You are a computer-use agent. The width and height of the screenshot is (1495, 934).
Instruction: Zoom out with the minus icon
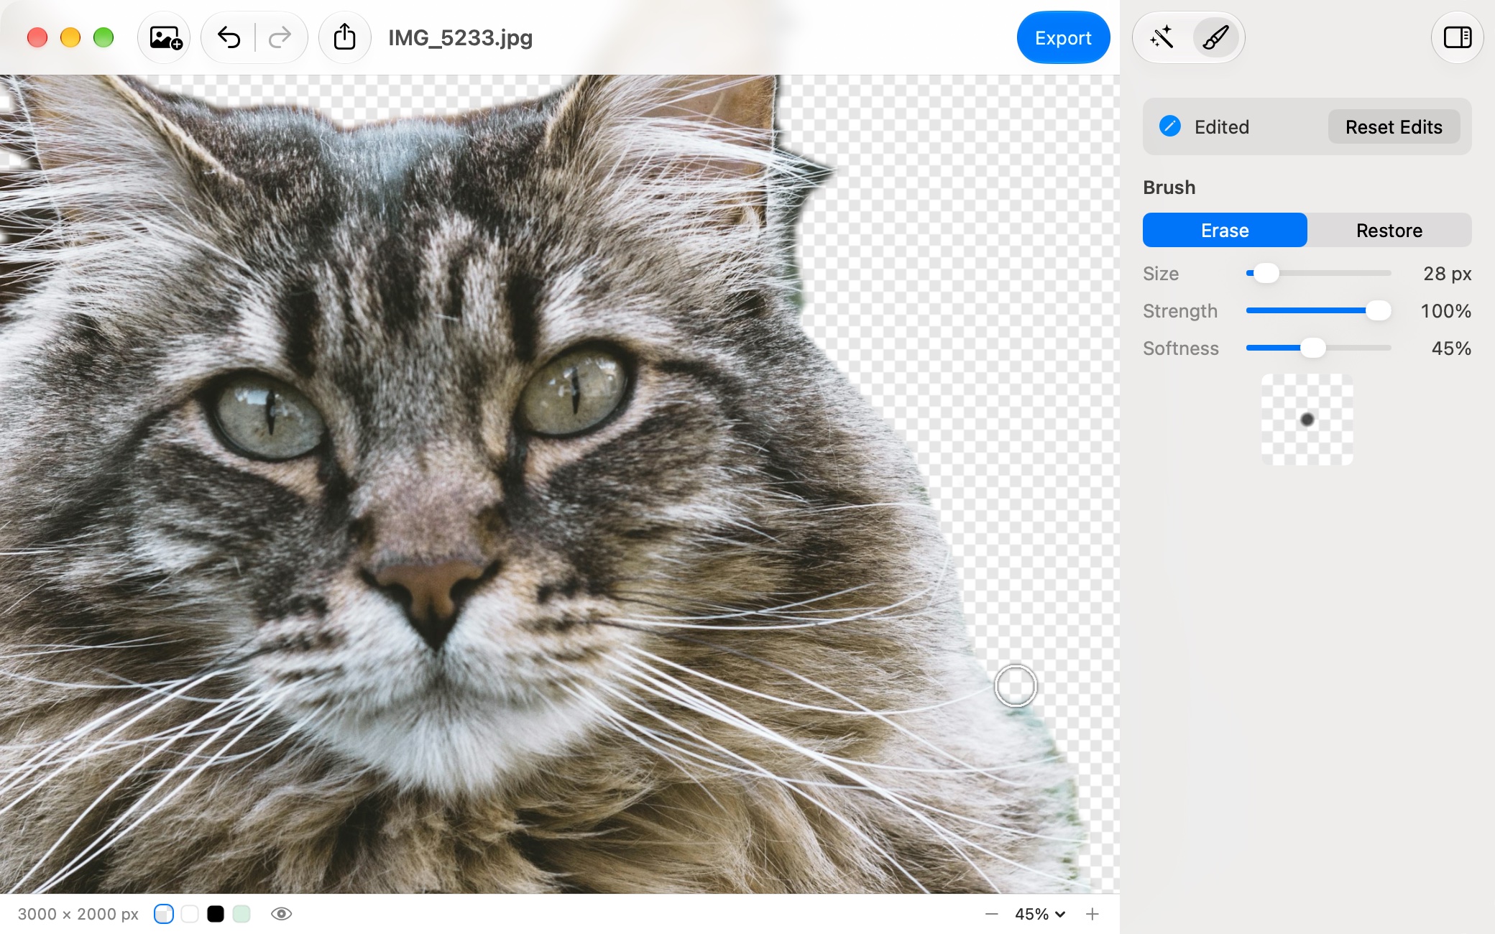coord(992,914)
